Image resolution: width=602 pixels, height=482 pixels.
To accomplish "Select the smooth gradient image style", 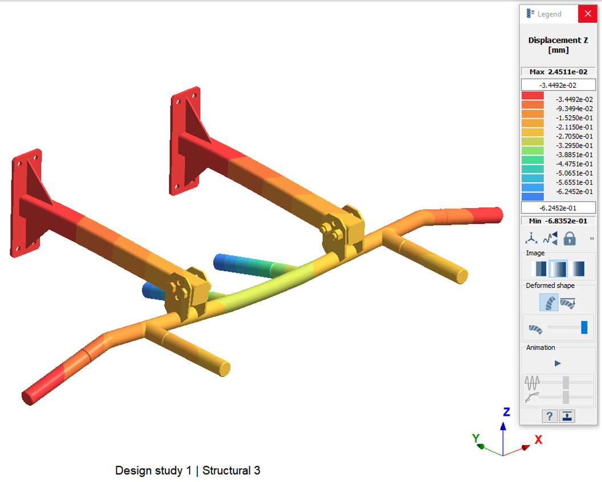I will click(577, 268).
